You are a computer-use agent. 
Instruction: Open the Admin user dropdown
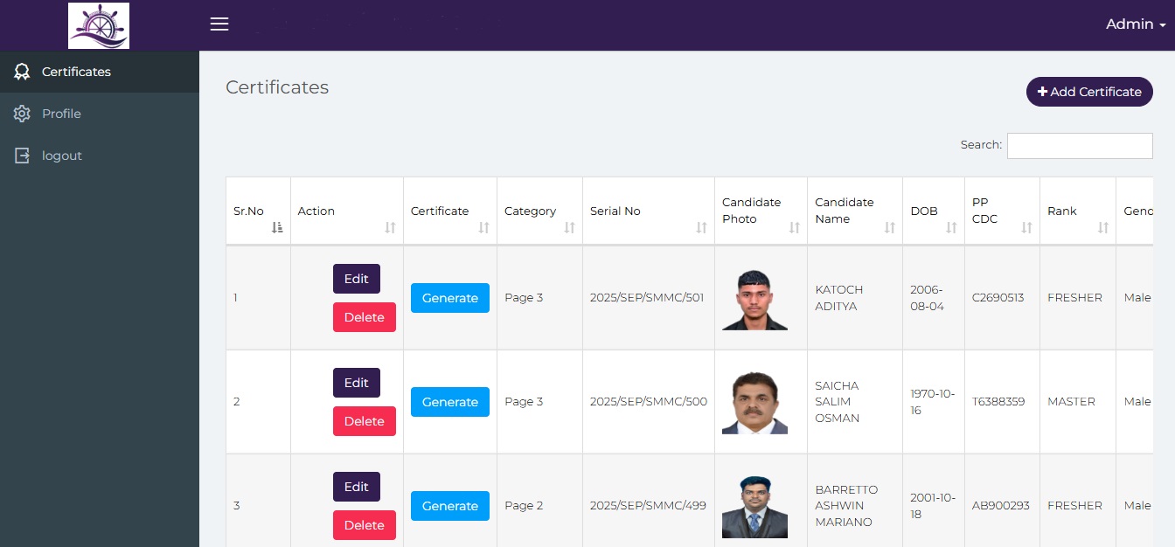coord(1135,24)
